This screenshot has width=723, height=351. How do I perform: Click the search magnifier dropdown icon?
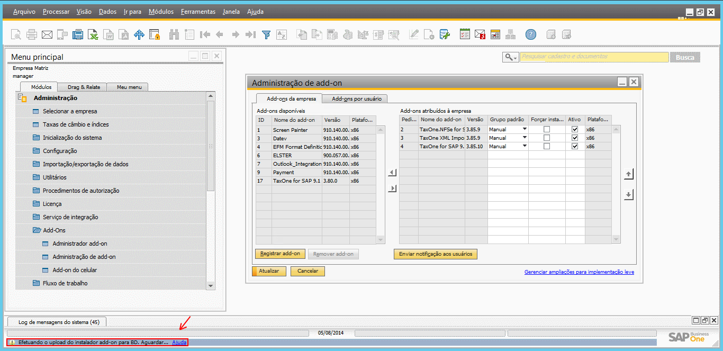511,57
